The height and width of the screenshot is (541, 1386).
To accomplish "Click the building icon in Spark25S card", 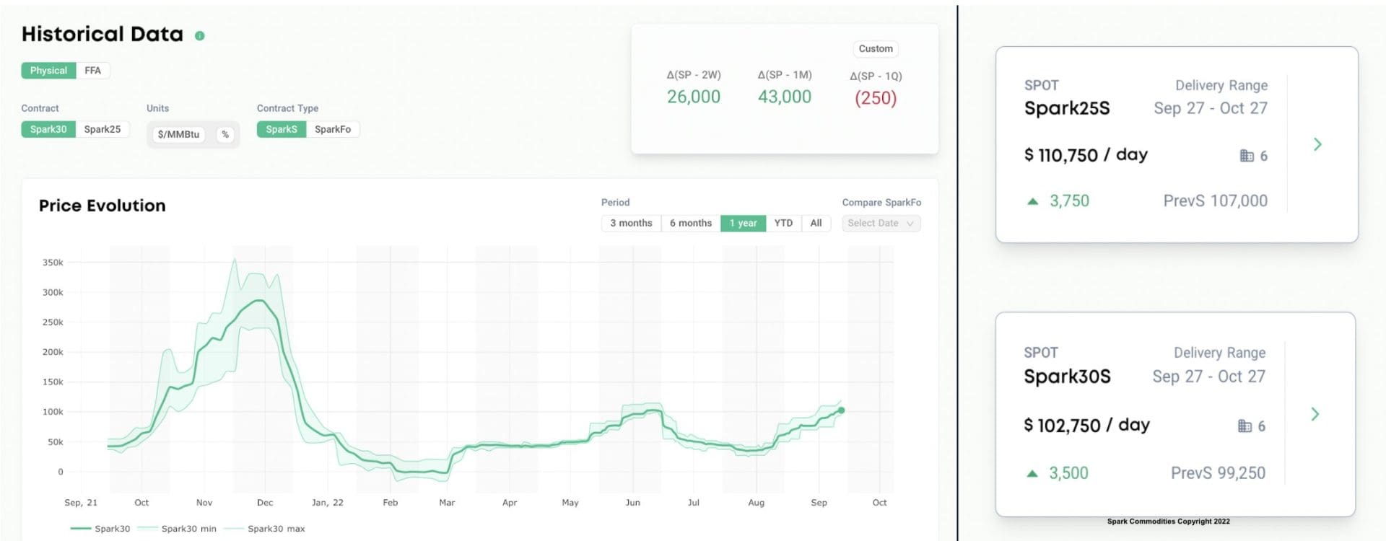I will point(1247,156).
